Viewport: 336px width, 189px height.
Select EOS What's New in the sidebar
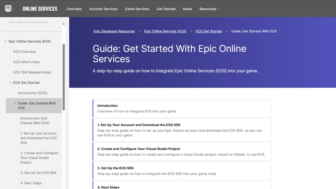pos(27,62)
